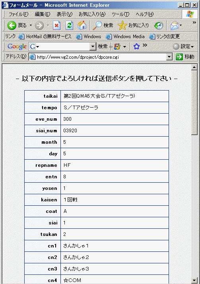Open the Google toolbar 設定 dropdown
This screenshot has height=284, width=200.
point(183,46)
